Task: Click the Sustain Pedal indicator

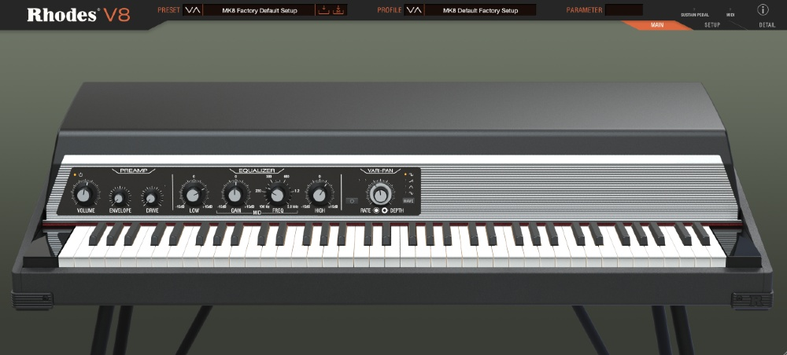Action: (695, 15)
